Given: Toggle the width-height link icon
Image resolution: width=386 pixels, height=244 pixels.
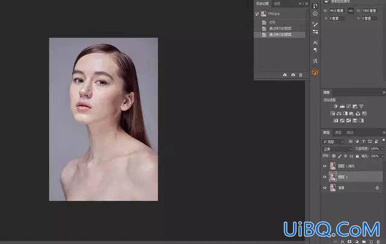Looking at the screenshot, I should click(350, 11).
